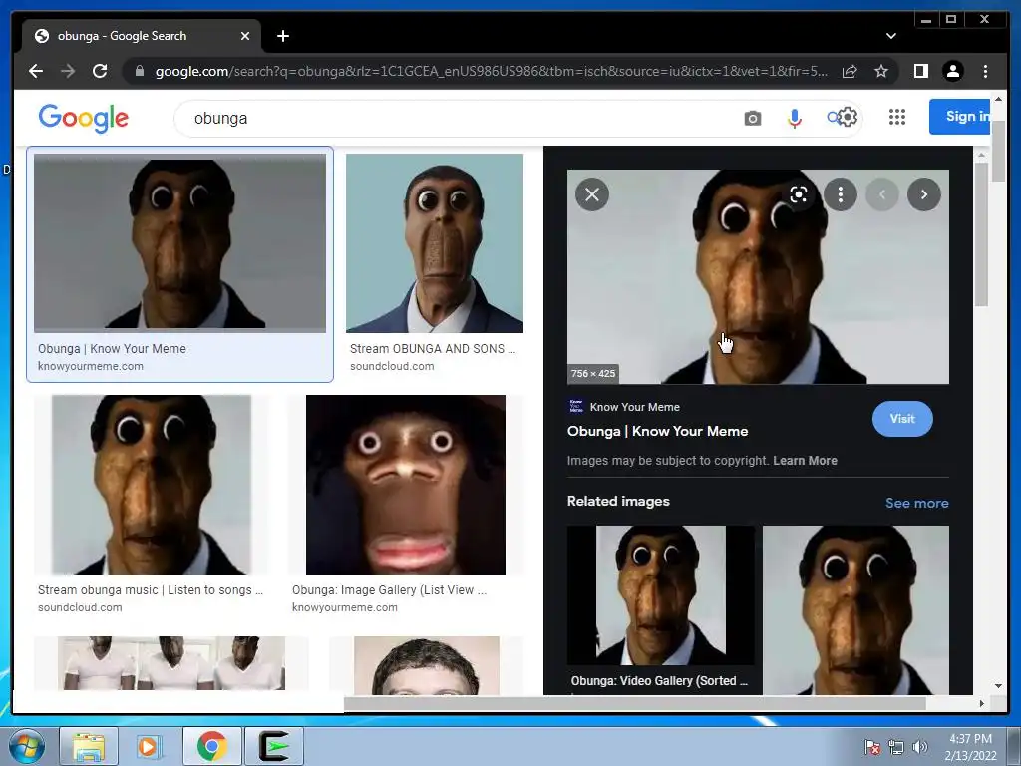The image size is (1021, 766).
Task: Open Obunga | Know Your Meme title link in preview
Action: click(658, 431)
